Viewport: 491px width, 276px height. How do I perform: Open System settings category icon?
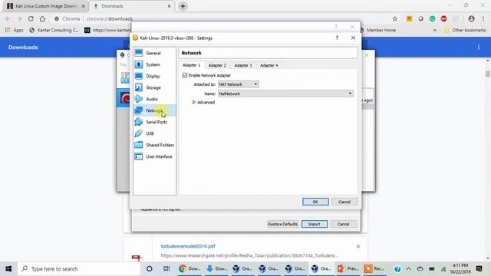pyautogui.click(x=139, y=64)
